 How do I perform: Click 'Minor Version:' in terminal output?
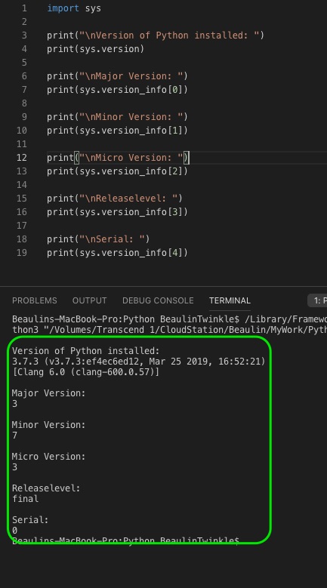click(49, 424)
